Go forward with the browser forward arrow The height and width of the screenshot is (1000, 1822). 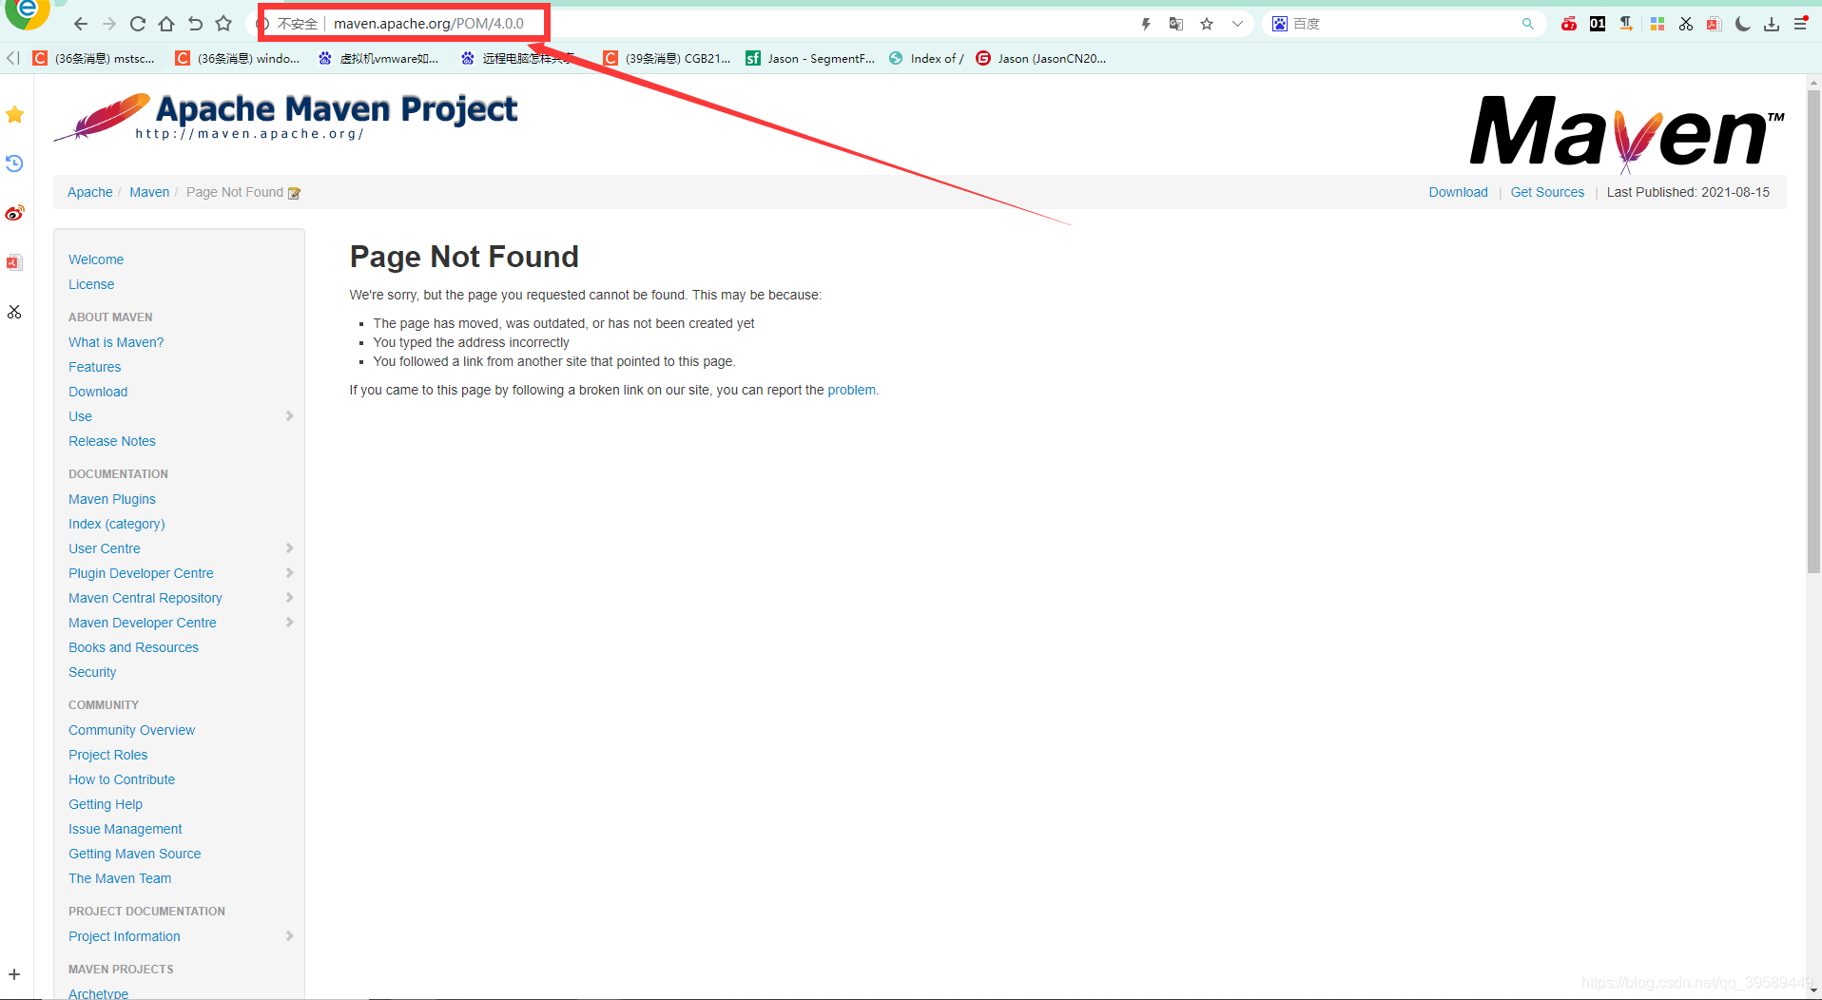109,24
